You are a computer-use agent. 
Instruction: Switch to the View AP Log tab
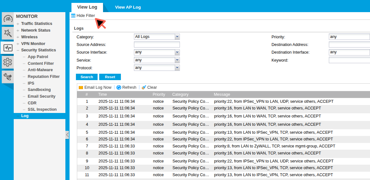[x=128, y=7]
